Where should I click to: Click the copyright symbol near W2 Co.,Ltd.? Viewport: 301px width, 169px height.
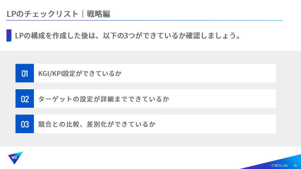(272, 165)
